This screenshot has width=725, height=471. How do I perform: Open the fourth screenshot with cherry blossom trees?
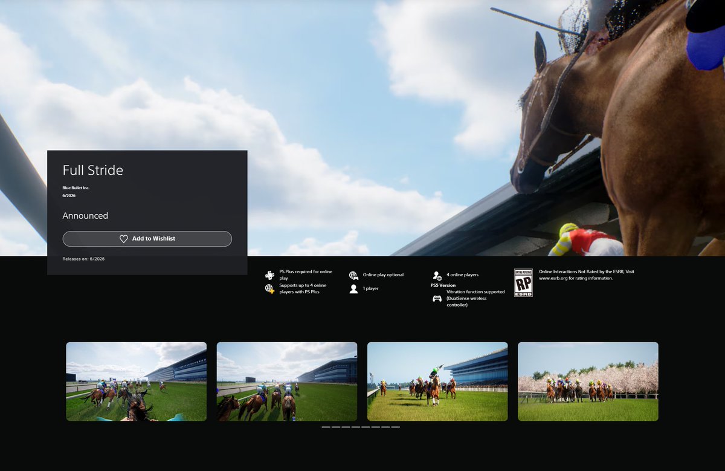[588, 382]
